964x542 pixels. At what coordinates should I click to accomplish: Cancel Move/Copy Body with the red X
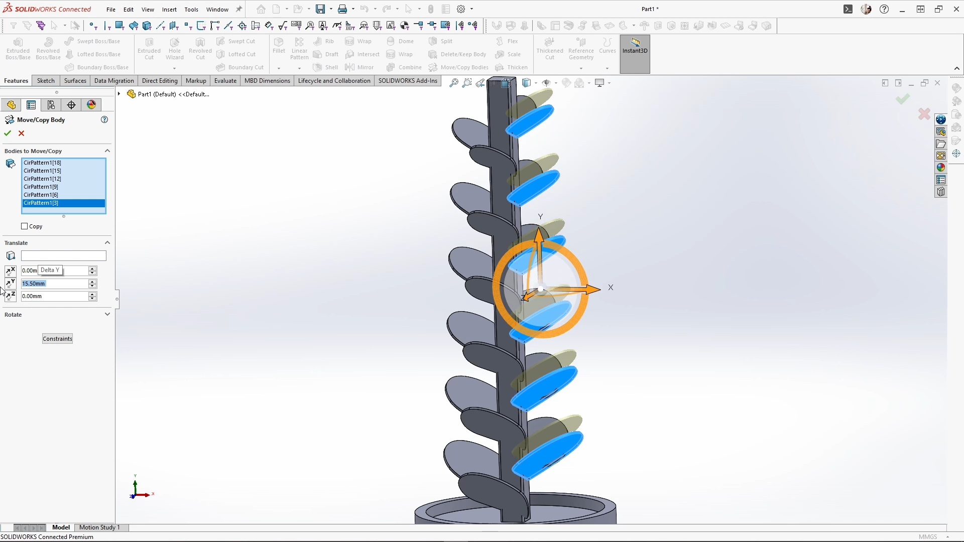pos(21,133)
